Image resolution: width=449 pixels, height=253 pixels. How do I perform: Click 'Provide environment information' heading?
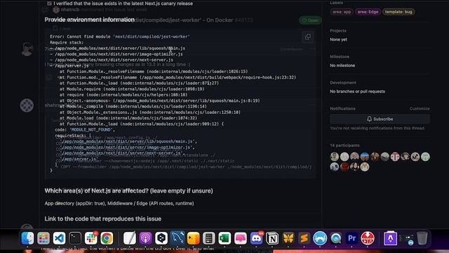[x=89, y=20]
